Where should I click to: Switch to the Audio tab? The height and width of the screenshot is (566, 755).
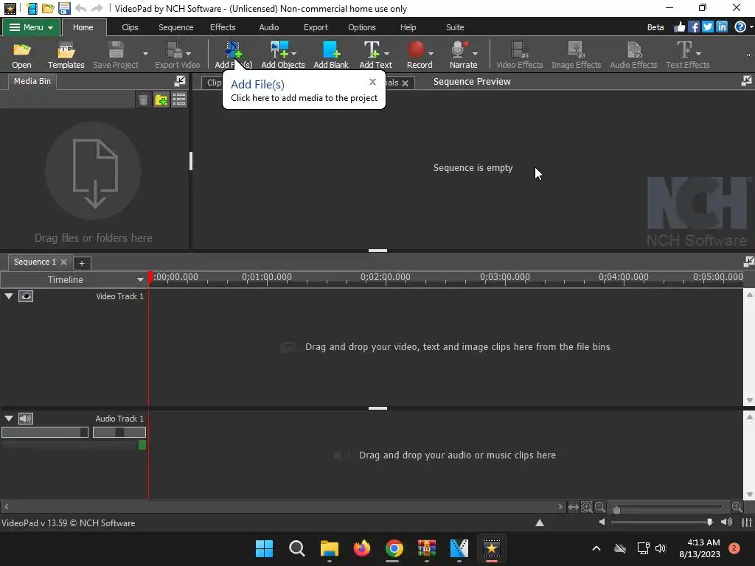(268, 27)
